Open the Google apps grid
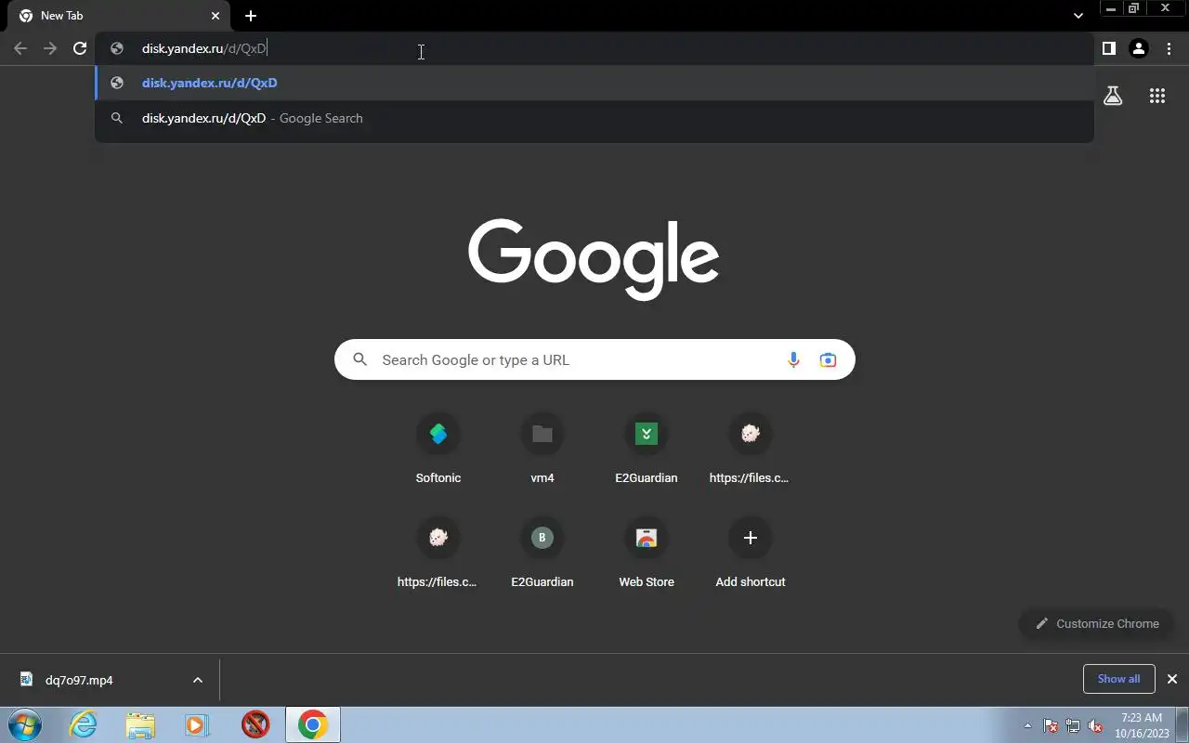This screenshot has width=1189, height=743. coord(1157,96)
